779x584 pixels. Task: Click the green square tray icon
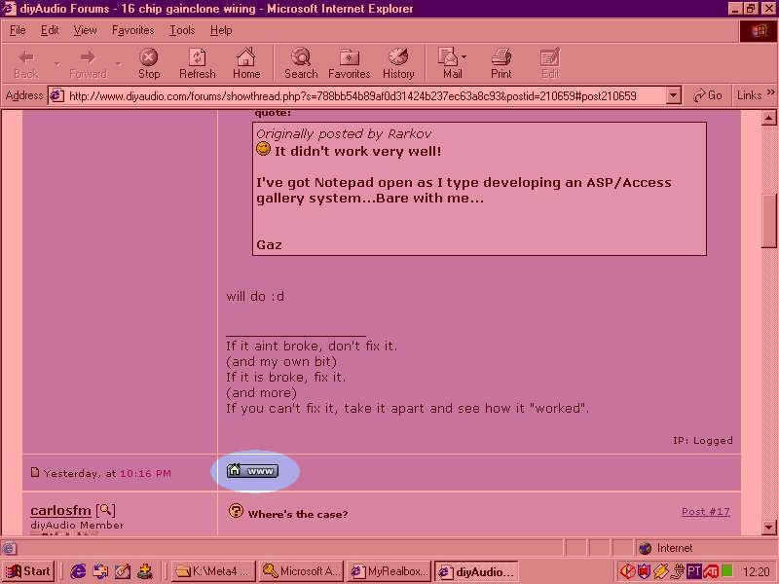pyautogui.click(x=727, y=571)
